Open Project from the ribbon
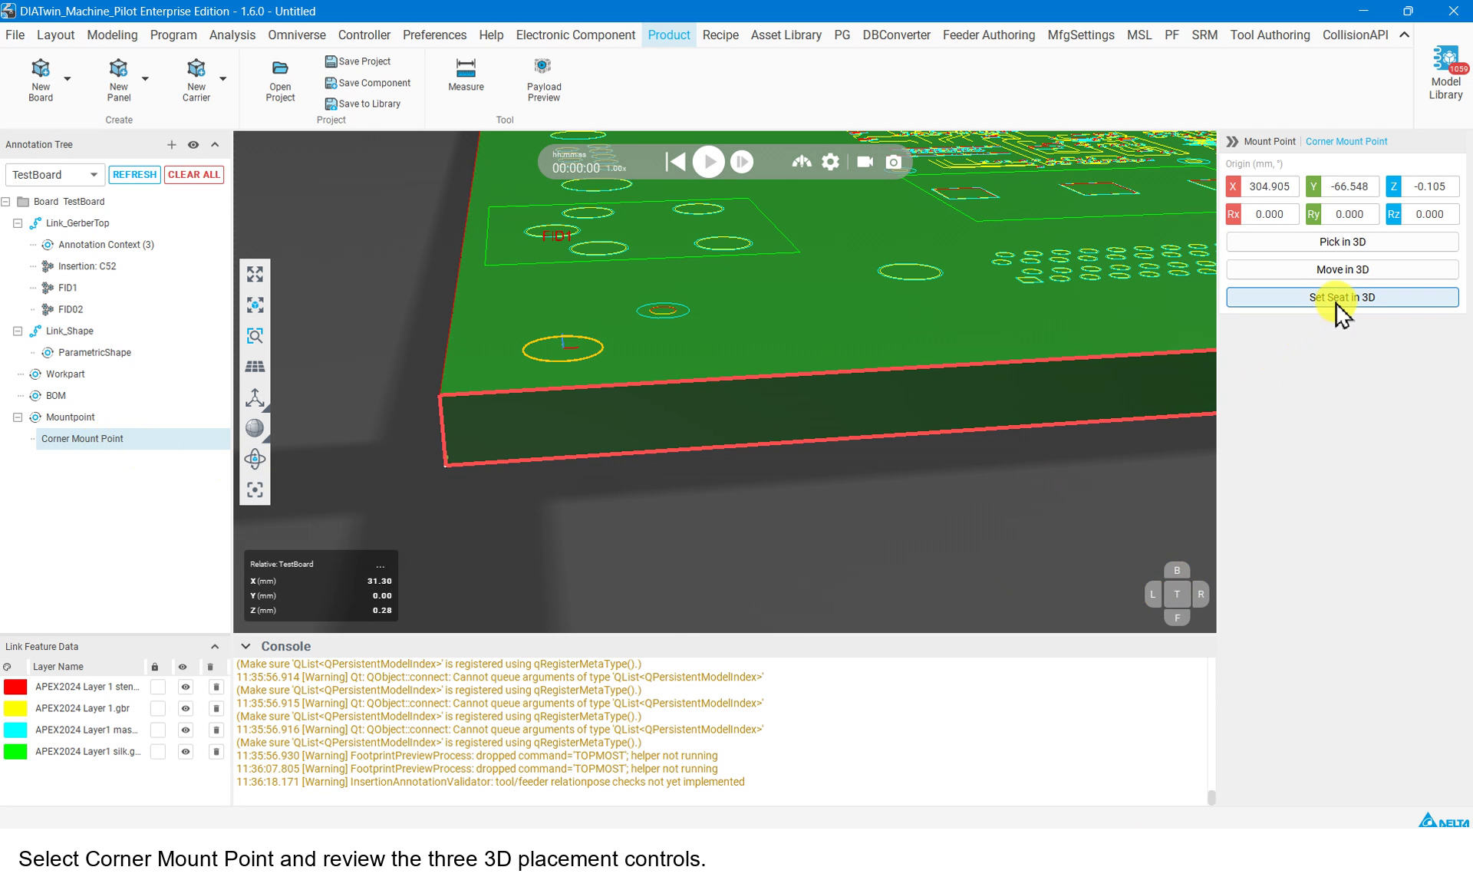The width and height of the screenshot is (1473, 890). 280,80
